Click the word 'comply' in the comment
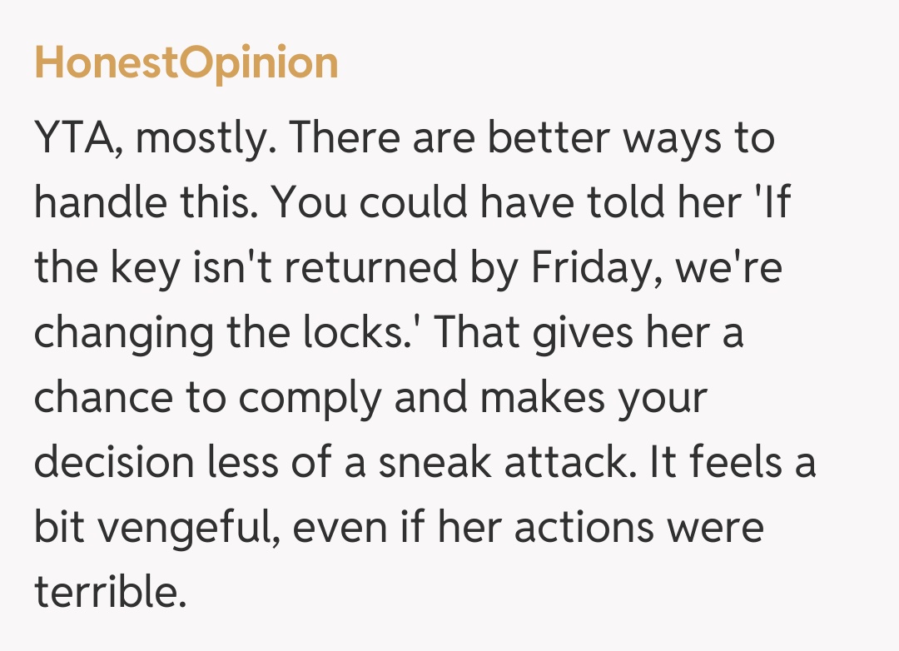Viewport: 899px width, 651px height. 320,399
